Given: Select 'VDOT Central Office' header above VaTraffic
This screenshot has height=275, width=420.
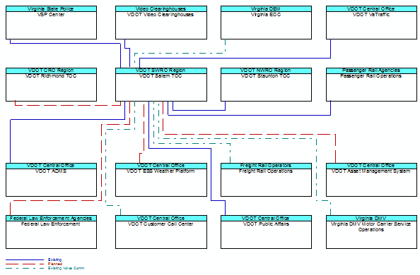Looking at the screenshot, I should pyautogui.click(x=371, y=9).
